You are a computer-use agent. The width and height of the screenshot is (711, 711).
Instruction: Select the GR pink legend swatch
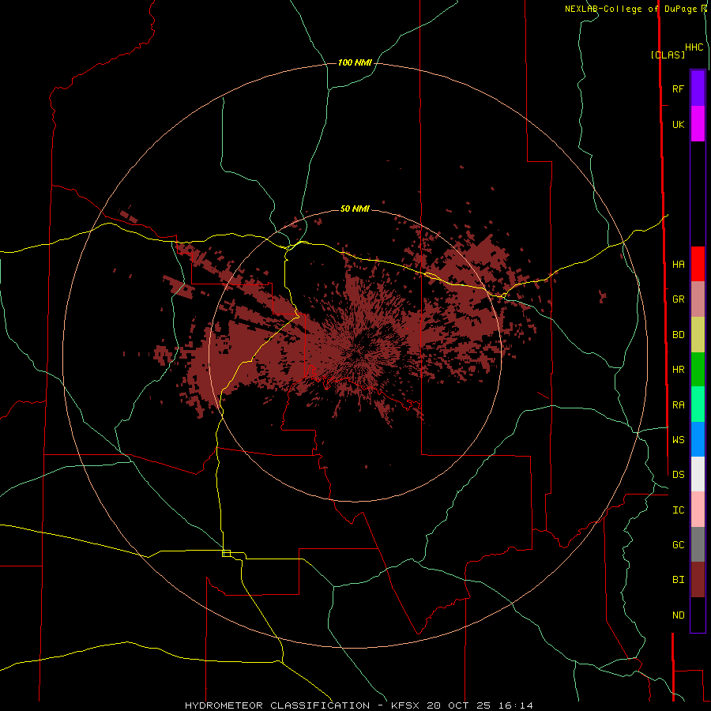(698, 299)
